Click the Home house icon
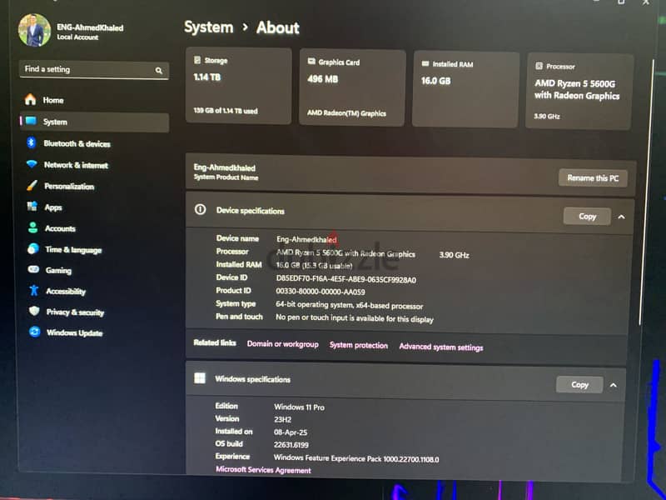 coord(30,99)
